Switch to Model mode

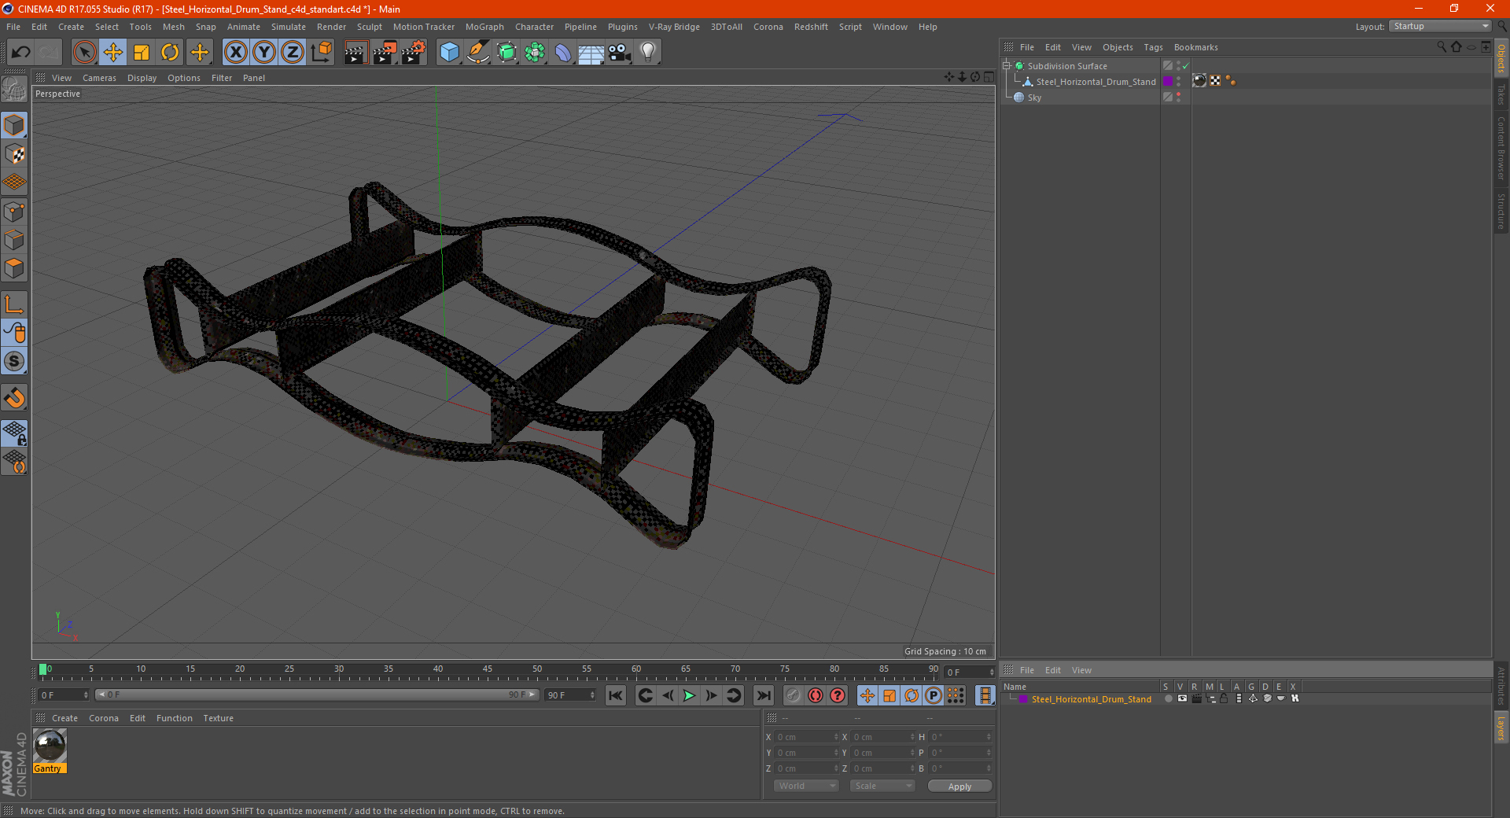(14, 125)
